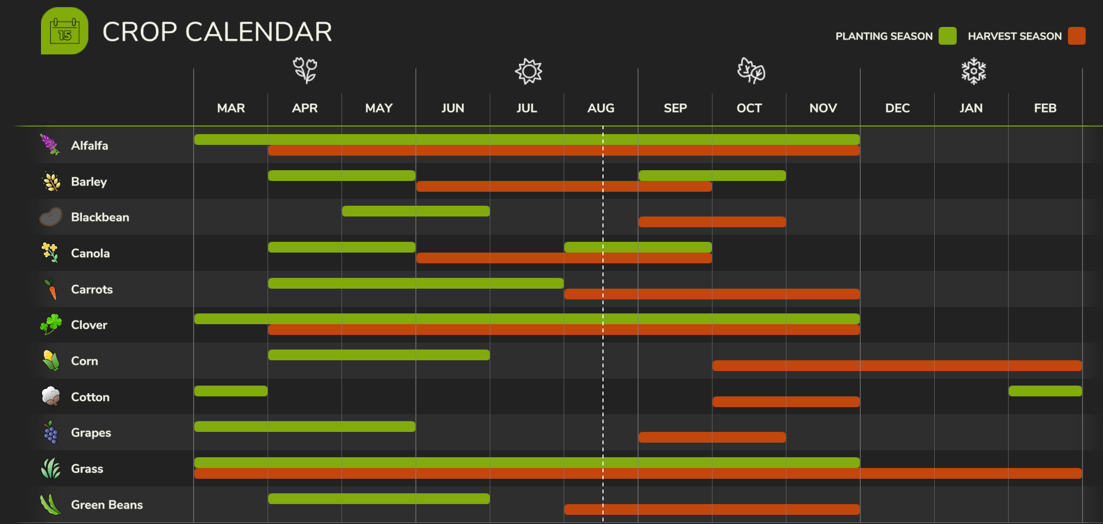The image size is (1103, 524).
Task: Click Corn's orange harvest bar
Action: click(x=897, y=366)
